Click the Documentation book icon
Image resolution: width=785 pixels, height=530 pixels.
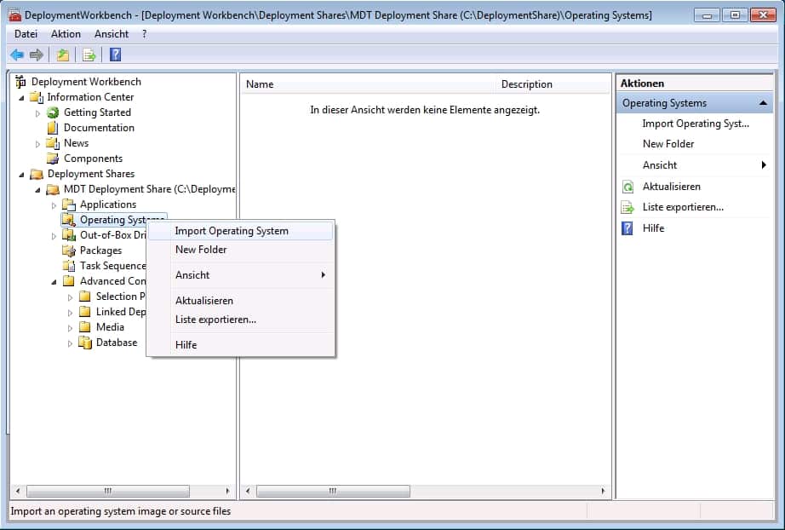[53, 128]
